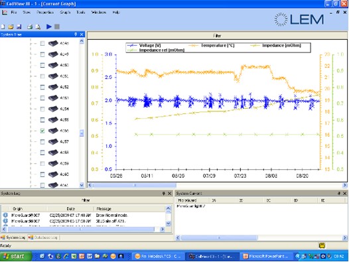Click System Tree scroll down arrow
Image resolution: width=349 pixels, height=262 pixels.
(82, 185)
